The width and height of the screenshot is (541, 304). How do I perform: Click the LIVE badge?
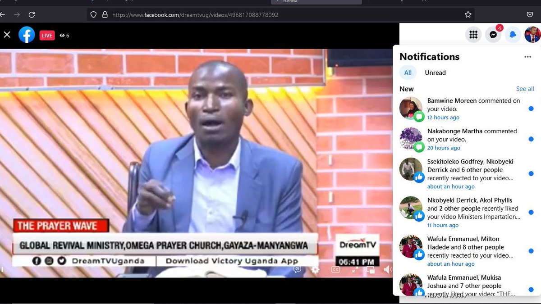click(x=47, y=36)
